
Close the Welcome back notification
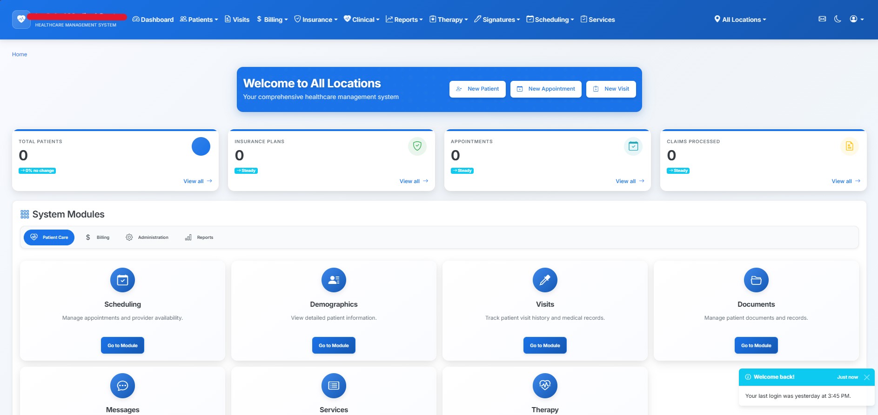[866, 377]
